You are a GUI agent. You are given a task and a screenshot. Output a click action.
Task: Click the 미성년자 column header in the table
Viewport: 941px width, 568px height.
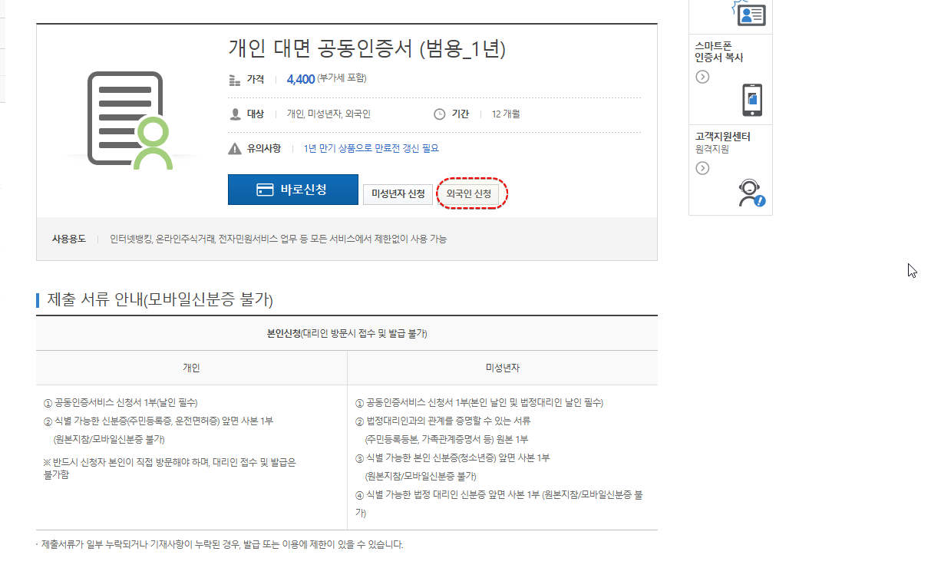coord(503,368)
